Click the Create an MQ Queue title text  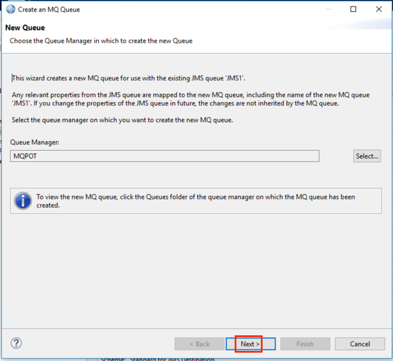pyautogui.click(x=49, y=9)
